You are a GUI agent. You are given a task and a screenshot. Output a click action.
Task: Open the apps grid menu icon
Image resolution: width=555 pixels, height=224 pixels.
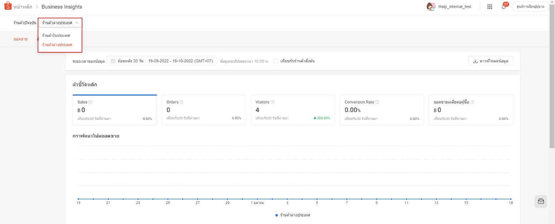tap(489, 7)
